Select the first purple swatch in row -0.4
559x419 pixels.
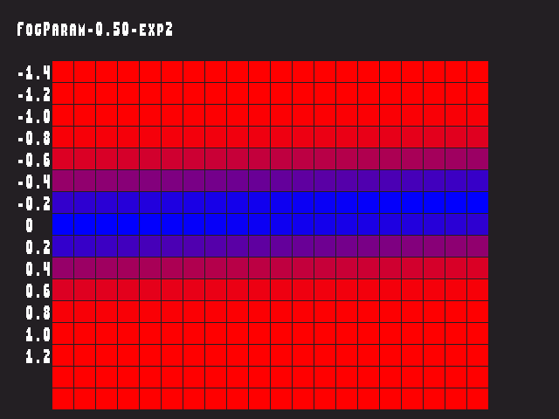[63, 181]
